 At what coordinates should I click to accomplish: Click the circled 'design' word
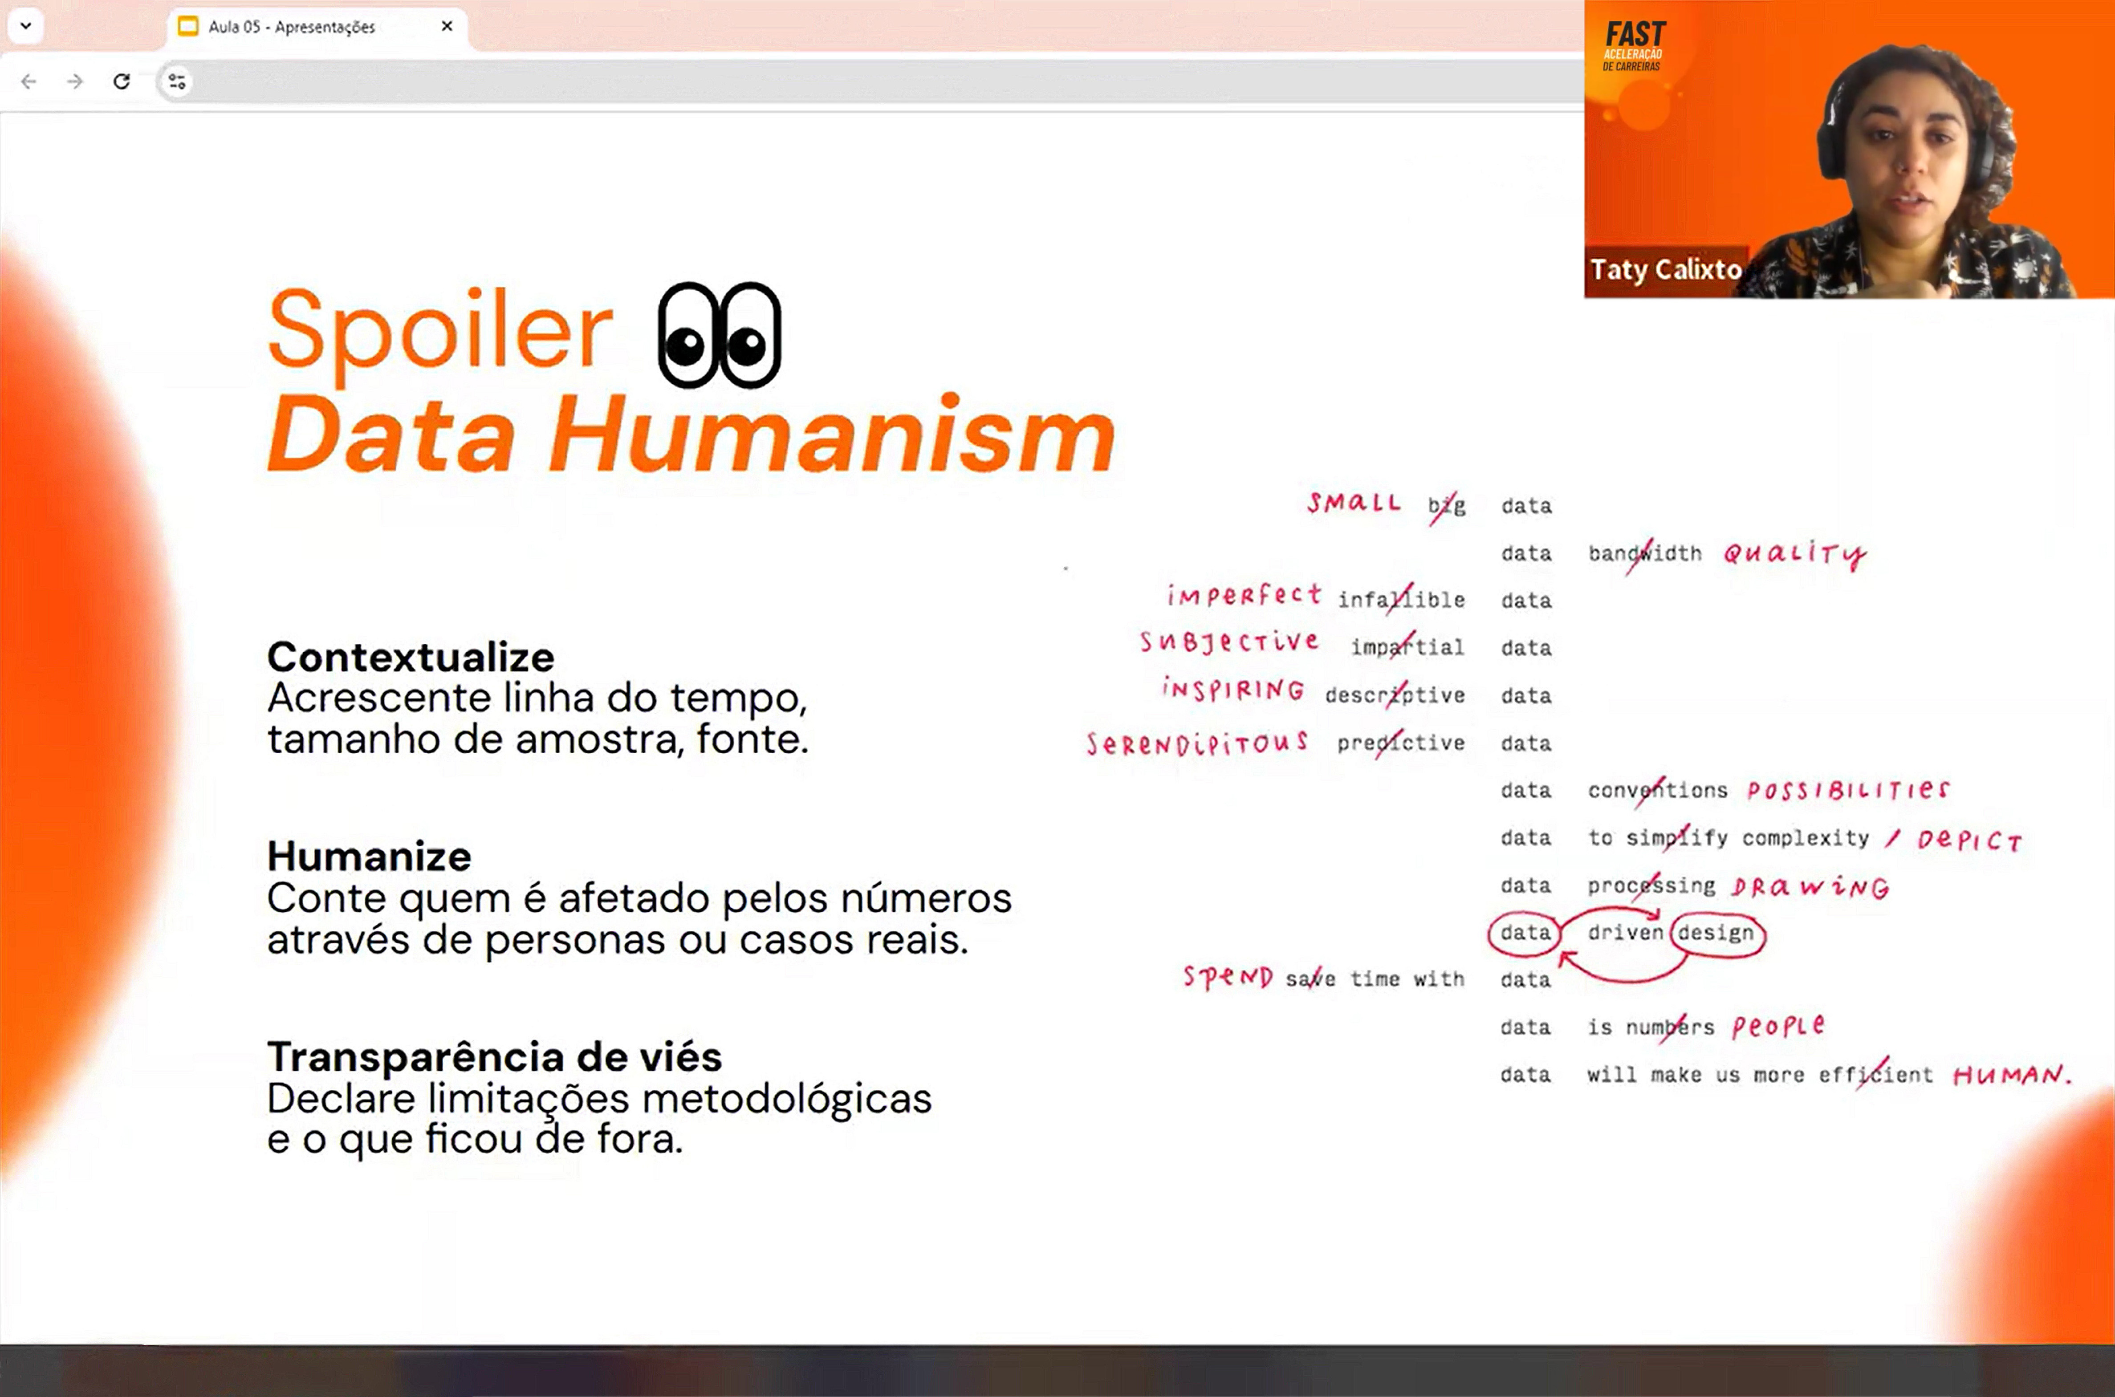click(x=1716, y=933)
